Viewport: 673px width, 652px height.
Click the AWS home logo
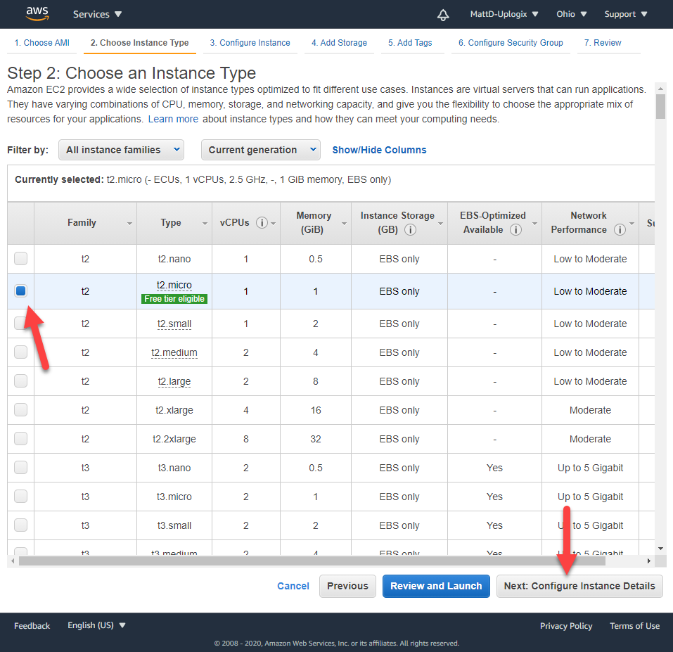[37, 14]
